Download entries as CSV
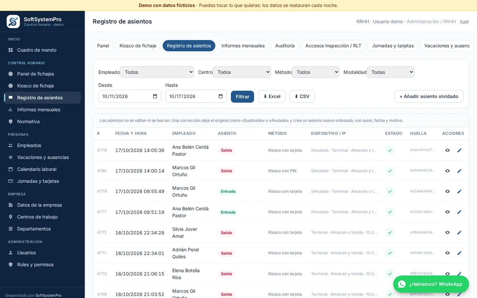 tap(302, 97)
